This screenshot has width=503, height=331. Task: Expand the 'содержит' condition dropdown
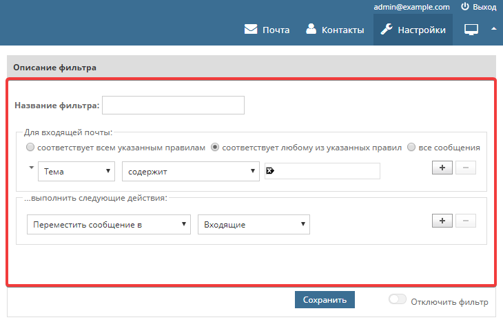190,171
